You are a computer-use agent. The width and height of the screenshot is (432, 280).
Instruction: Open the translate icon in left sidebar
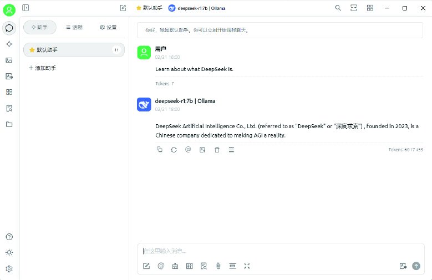pyautogui.click(x=9, y=77)
